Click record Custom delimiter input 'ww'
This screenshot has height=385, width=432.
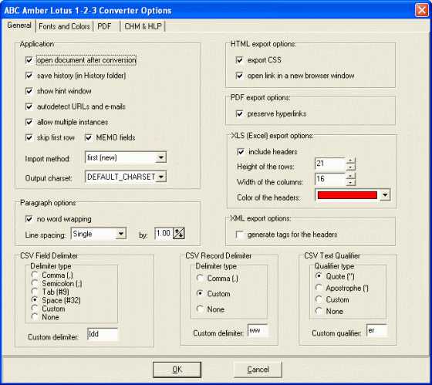(258, 330)
